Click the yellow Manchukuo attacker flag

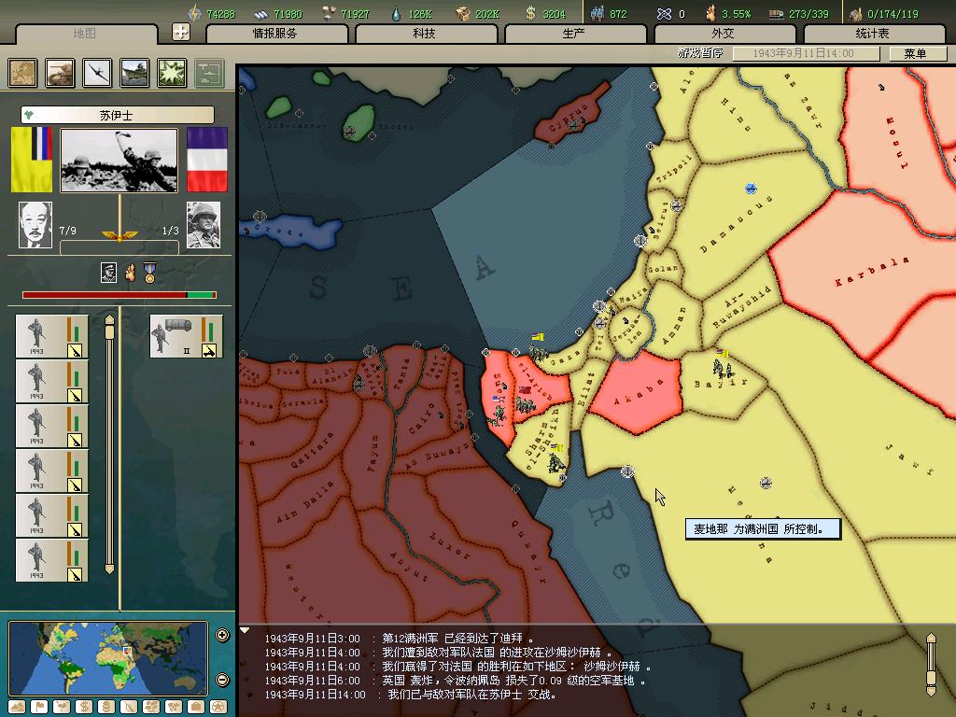[x=32, y=160]
